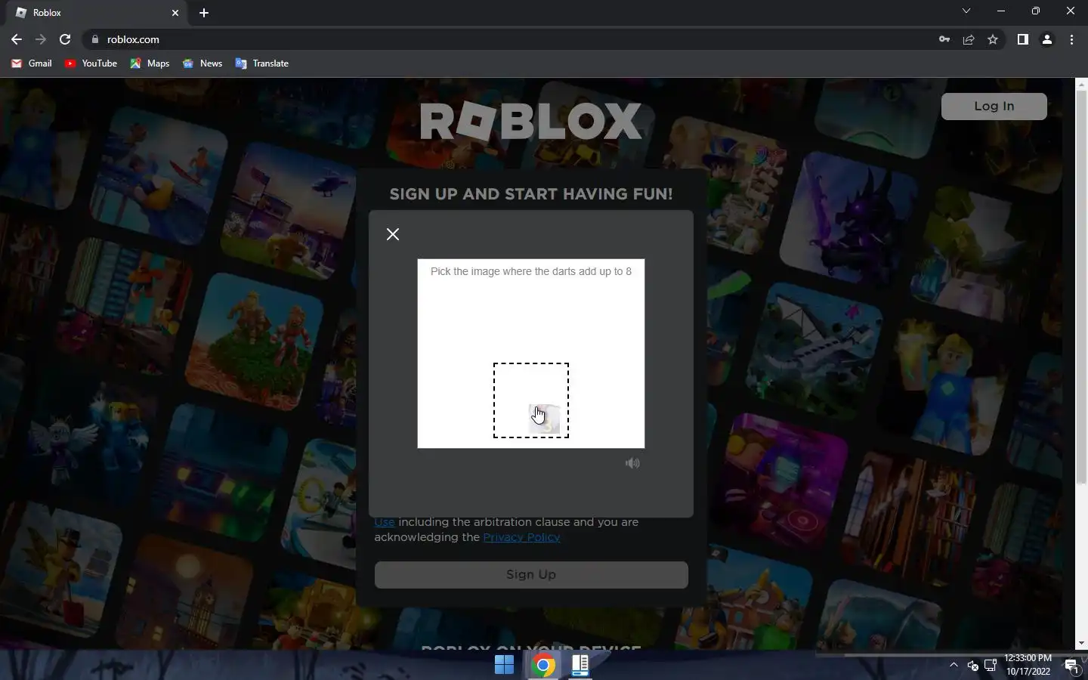The width and height of the screenshot is (1088, 680).
Task: Close the captcha dialog with the X
Action: pyautogui.click(x=393, y=234)
